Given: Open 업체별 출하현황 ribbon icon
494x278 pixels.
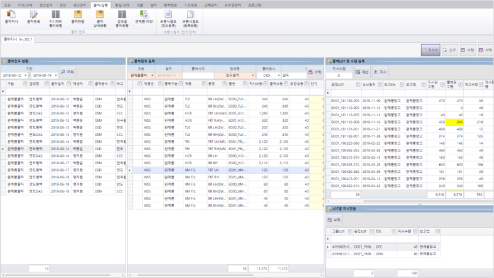Looking at the screenshot, I should point(122,18).
